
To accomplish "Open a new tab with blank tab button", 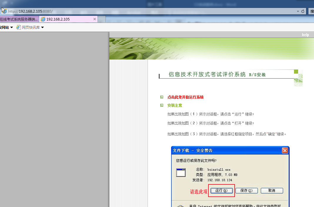I will point(102,19).
